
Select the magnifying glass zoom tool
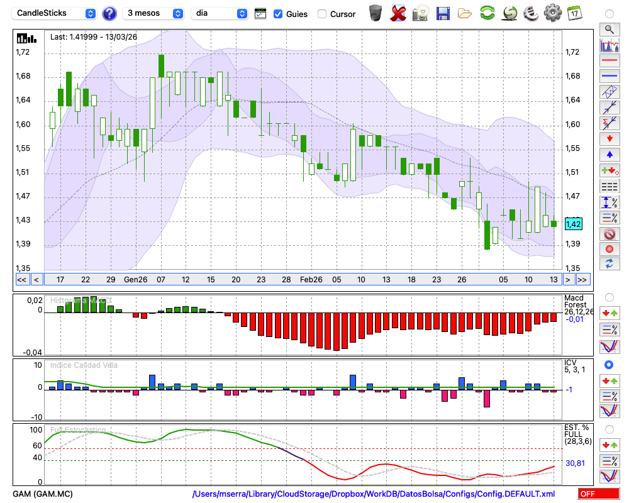tap(609, 29)
